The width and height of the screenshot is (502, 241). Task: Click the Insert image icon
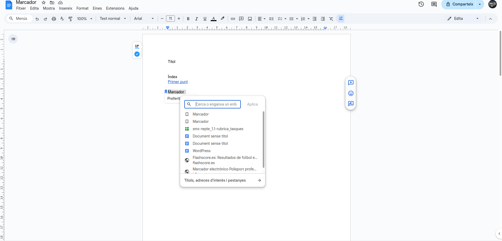[250, 19]
